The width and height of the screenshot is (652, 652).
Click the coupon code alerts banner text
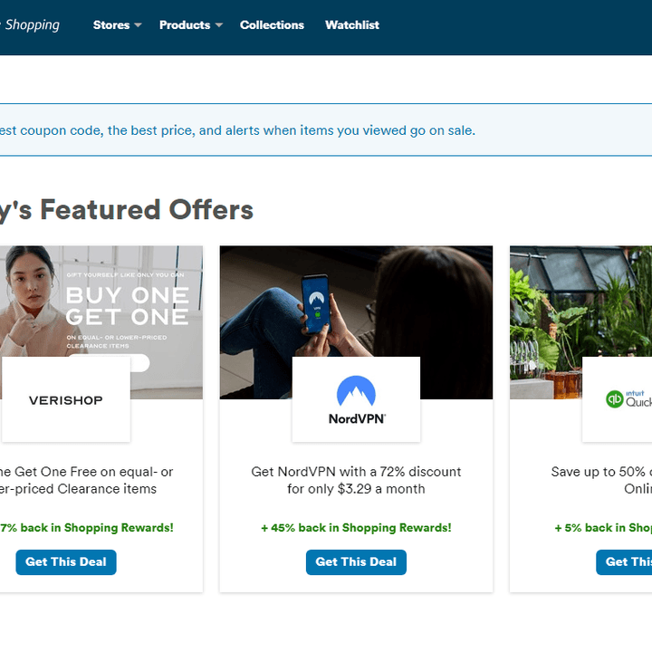[x=237, y=130]
